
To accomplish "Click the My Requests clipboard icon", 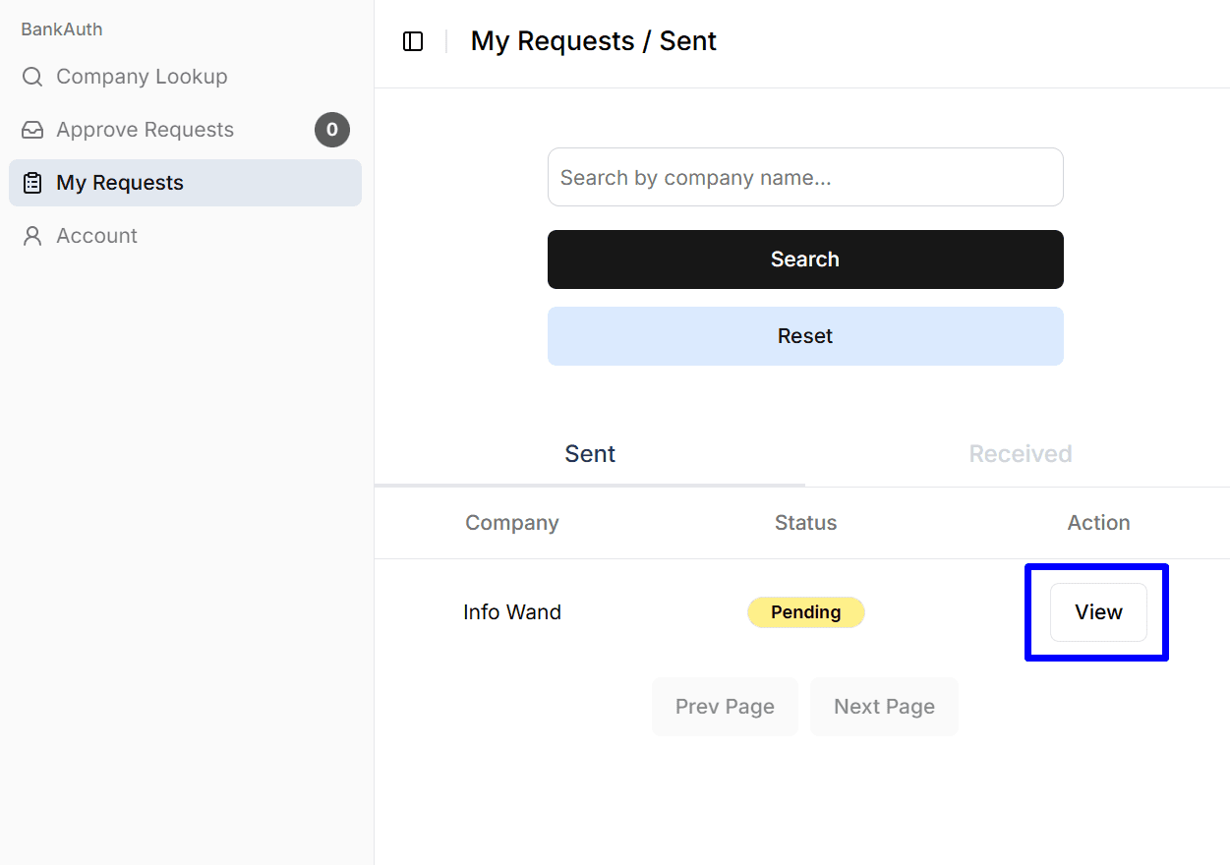I will pos(32,183).
